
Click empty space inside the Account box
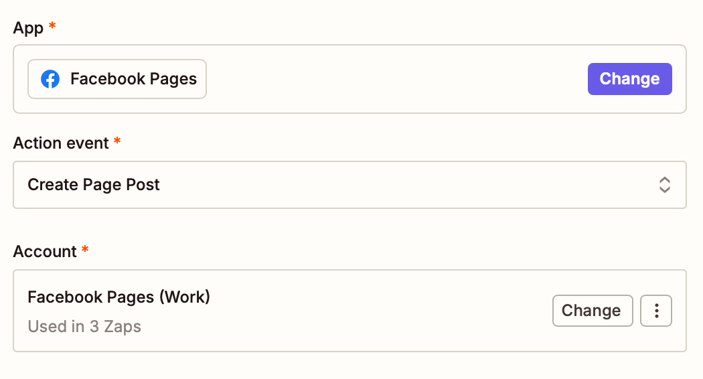[381, 311]
